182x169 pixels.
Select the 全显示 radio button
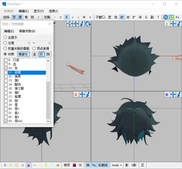pyautogui.click(x=5, y=37)
